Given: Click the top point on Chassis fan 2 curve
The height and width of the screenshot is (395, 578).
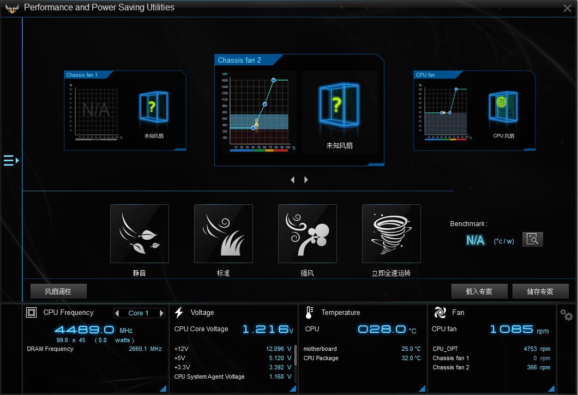Looking at the screenshot, I should [274, 80].
